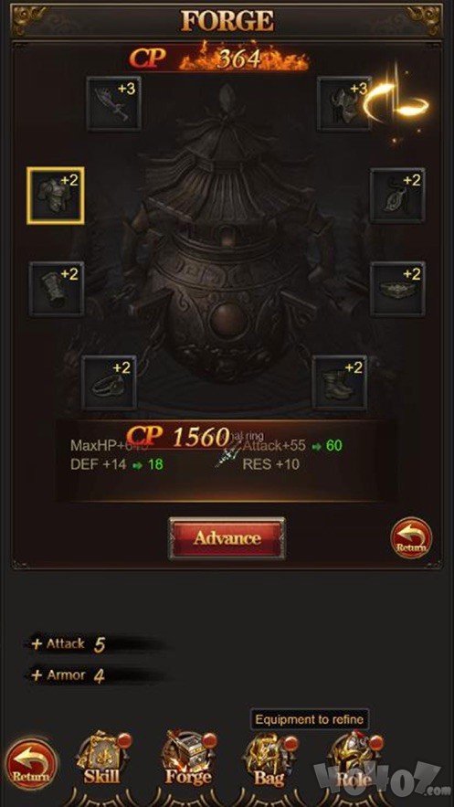454x807 pixels.
Task: Click the large bottom-bar Return button
Action: [31, 764]
